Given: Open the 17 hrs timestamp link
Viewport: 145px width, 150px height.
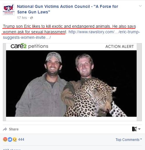Looking at the screenshot, I should click(22, 18).
